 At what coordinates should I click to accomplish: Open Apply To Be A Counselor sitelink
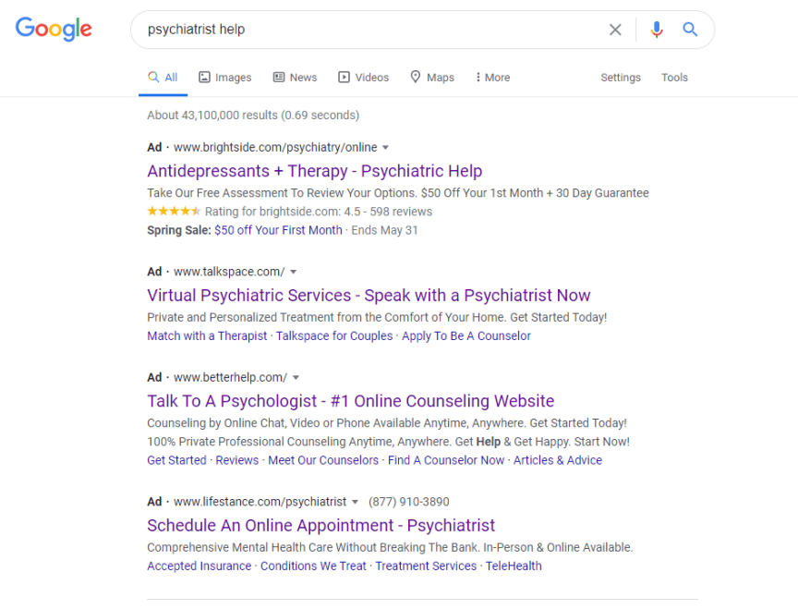tap(466, 336)
